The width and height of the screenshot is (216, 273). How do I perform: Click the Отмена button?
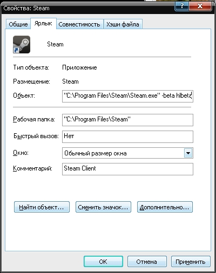pyautogui.click(x=147, y=262)
